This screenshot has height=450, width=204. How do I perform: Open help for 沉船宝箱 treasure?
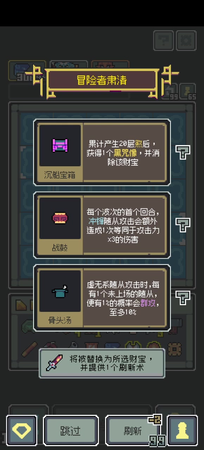click(183, 152)
